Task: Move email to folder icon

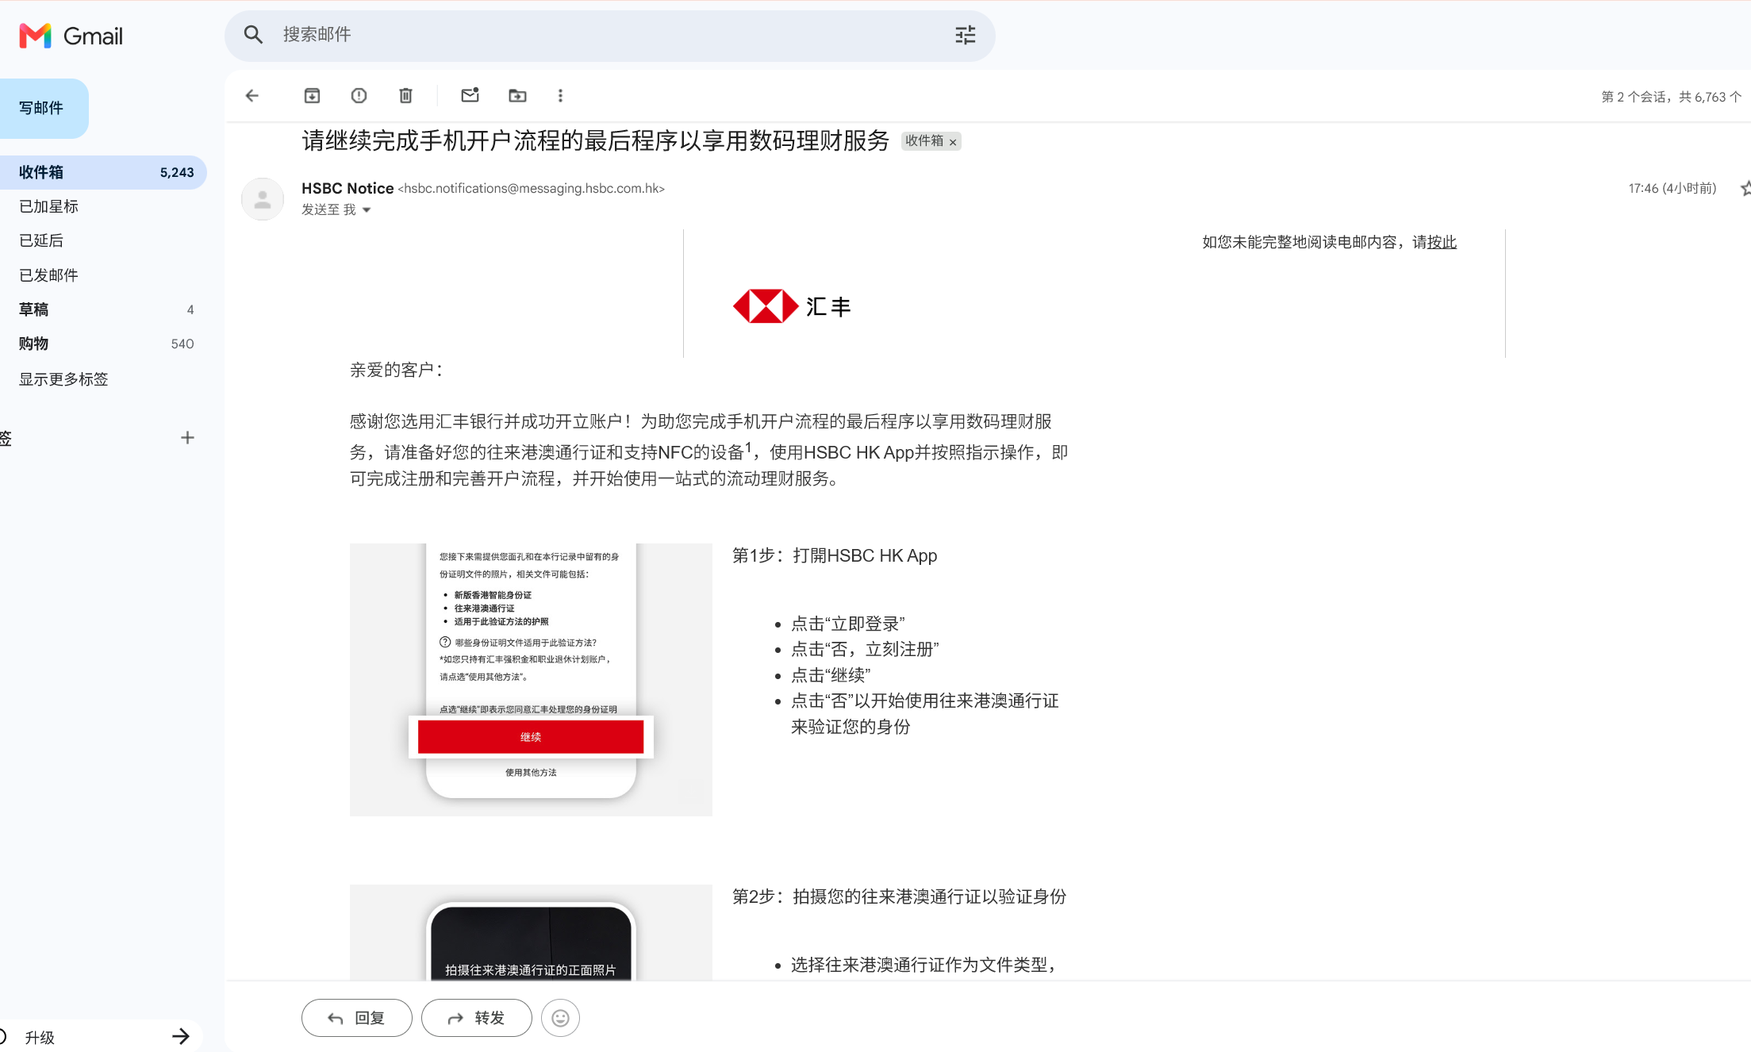Action: pos(517,96)
